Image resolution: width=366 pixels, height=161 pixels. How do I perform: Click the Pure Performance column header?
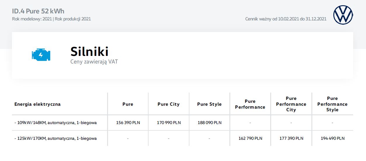pyautogui.click(x=250, y=104)
